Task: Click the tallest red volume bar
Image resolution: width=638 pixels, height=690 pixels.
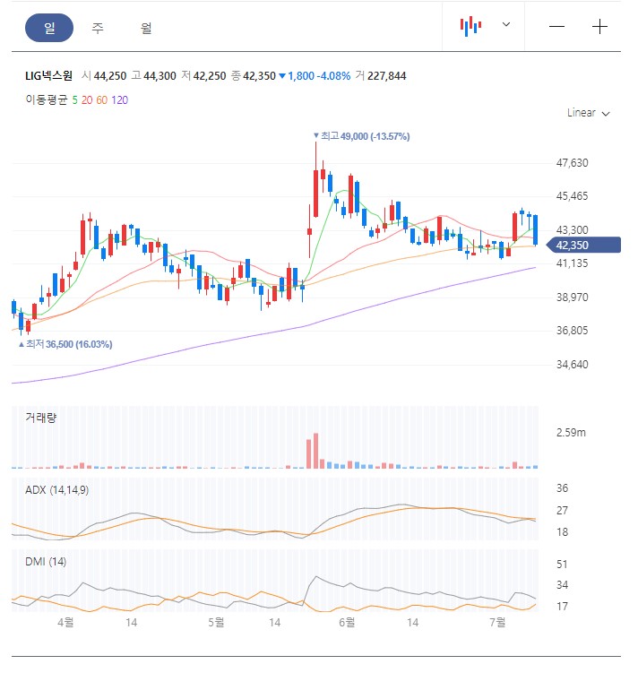Action: (x=315, y=451)
